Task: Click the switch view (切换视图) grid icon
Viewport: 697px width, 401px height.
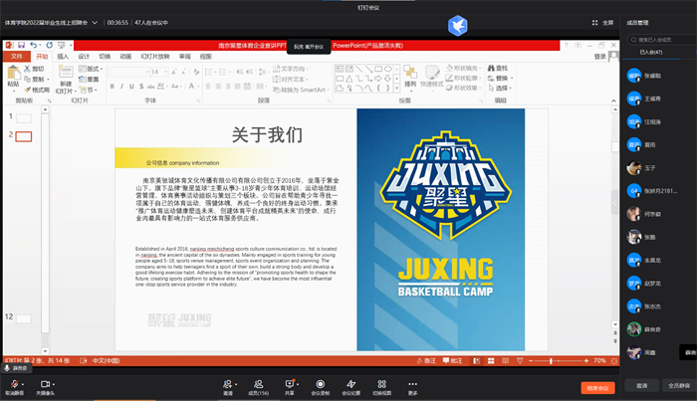Action: pos(381,384)
